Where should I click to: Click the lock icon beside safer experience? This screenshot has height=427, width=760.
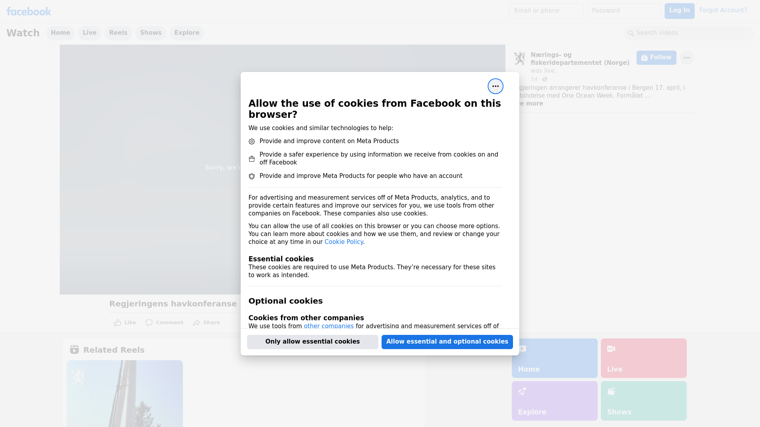coord(252,159)
